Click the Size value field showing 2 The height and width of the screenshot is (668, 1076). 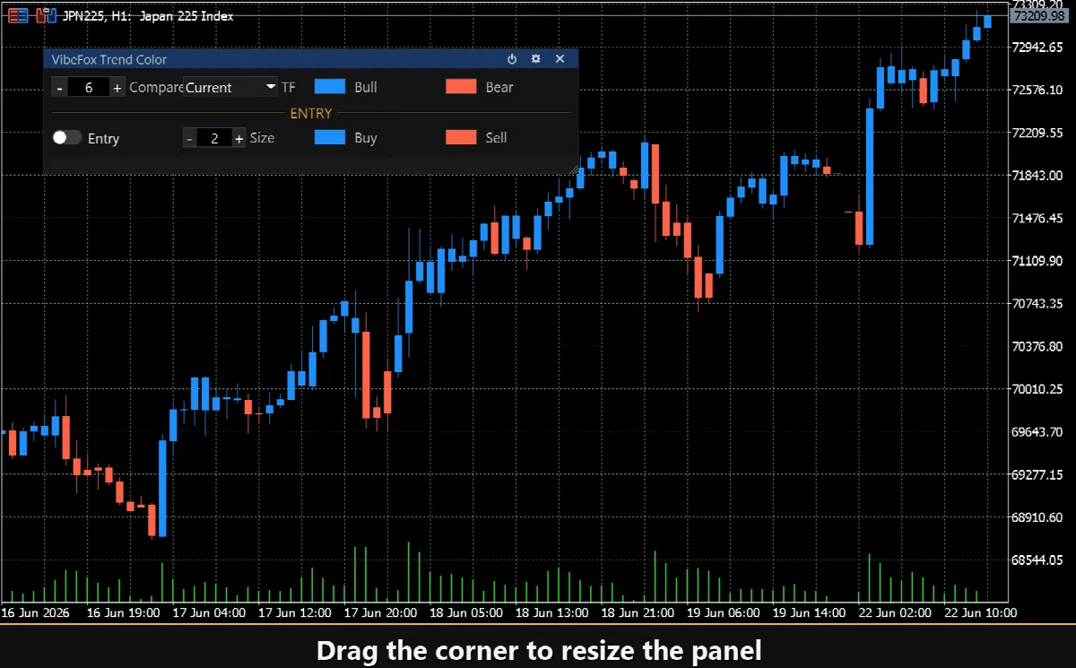[214, 138]
